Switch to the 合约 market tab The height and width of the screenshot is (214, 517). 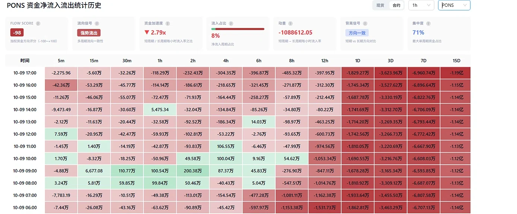coord(396,5)
